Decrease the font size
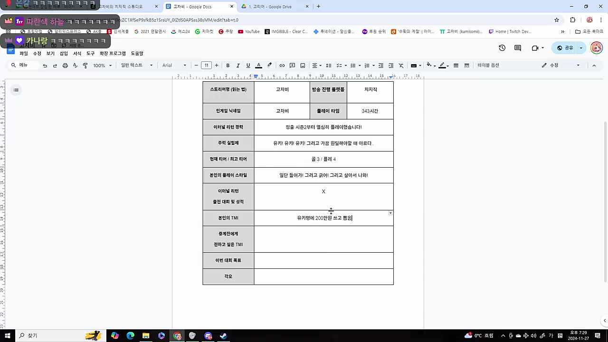Viewport: 608px width, 342px height. pos(196,66)
